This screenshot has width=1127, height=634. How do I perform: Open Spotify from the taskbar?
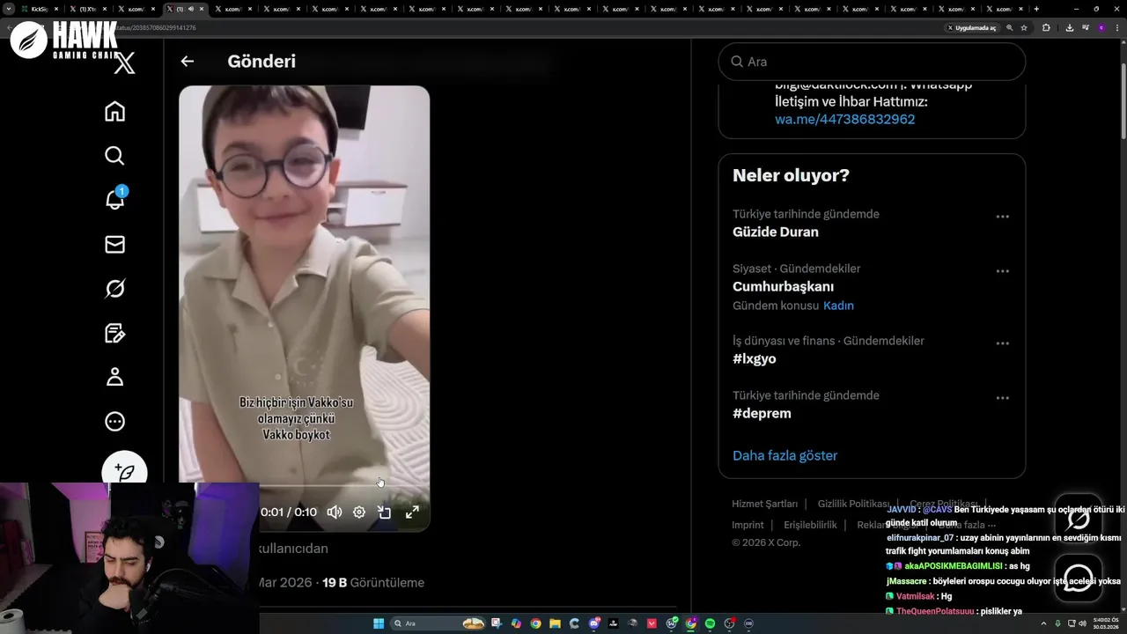(710, 623)
